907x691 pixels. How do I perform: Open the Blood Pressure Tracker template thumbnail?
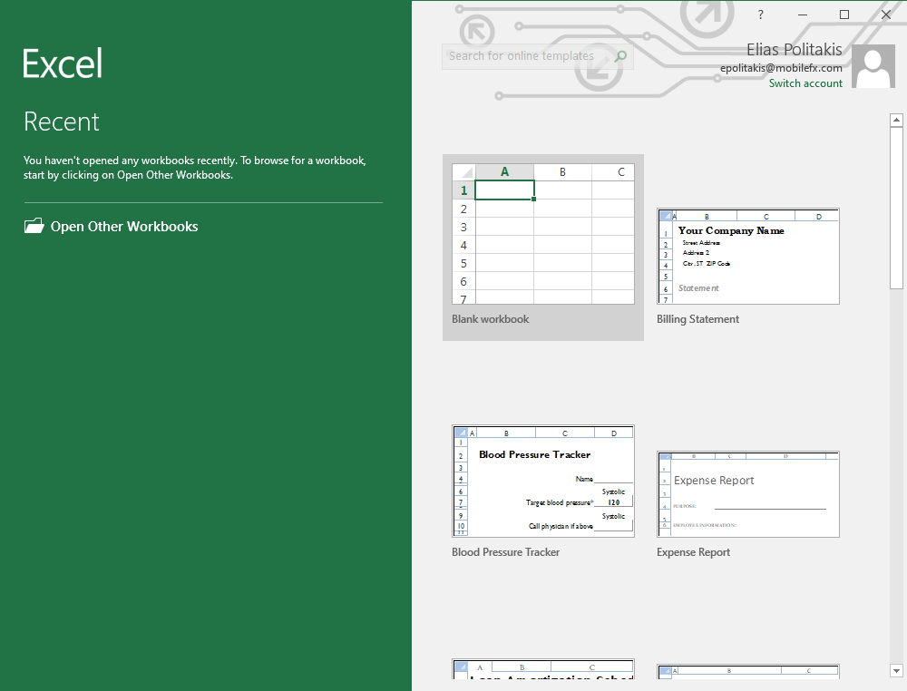[543, 482]
